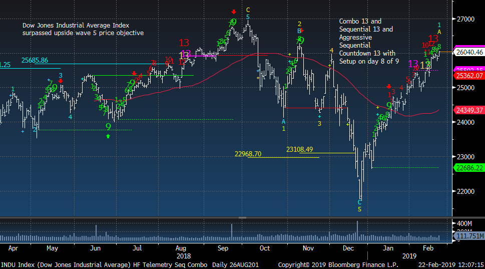Click the Dec month label
Image resolution: width=485 pixels, height=269 pixels.
coord(348,248)
